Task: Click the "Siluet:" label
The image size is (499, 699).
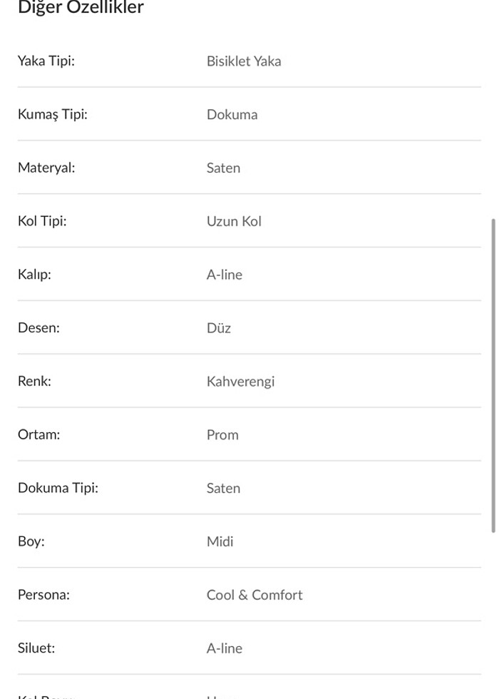Action: [x=36, y=648]
